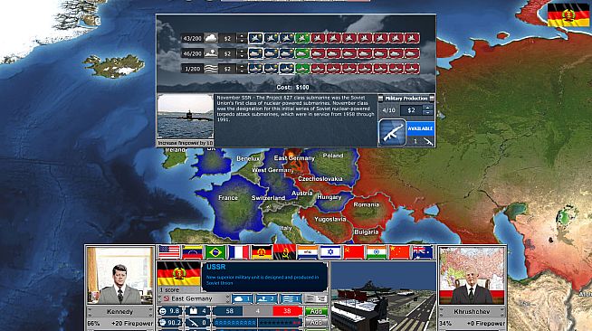Select the USSR red flag in flag bar
The height and width of the screenshot is (331, 592).
(354, 252)
